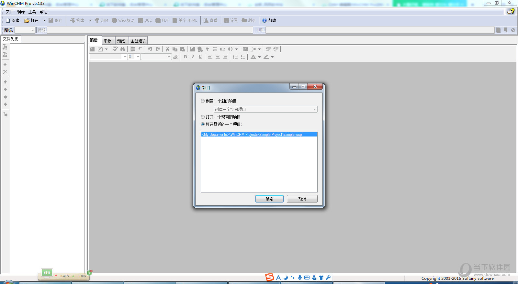Expand font color dropdown arrow
Viewport: 518px width, 284px height.
[259, 57]
